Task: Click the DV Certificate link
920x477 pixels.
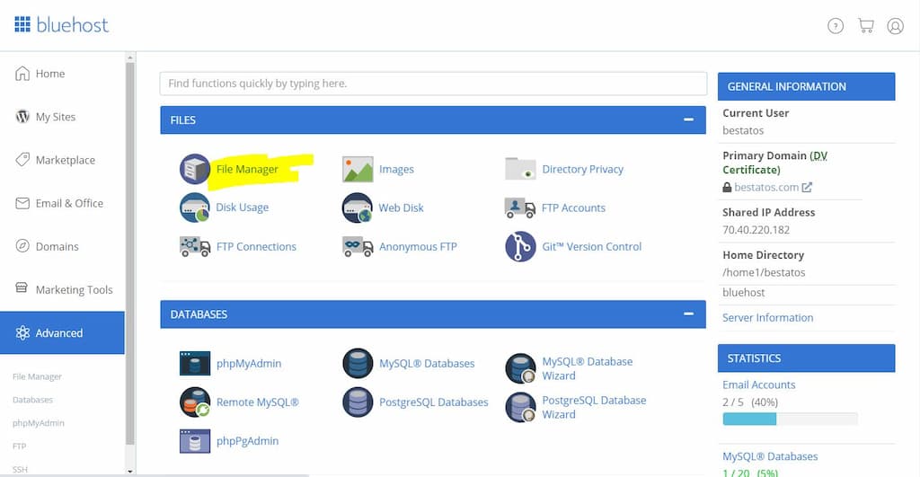Action: click(x=775, y=163)
